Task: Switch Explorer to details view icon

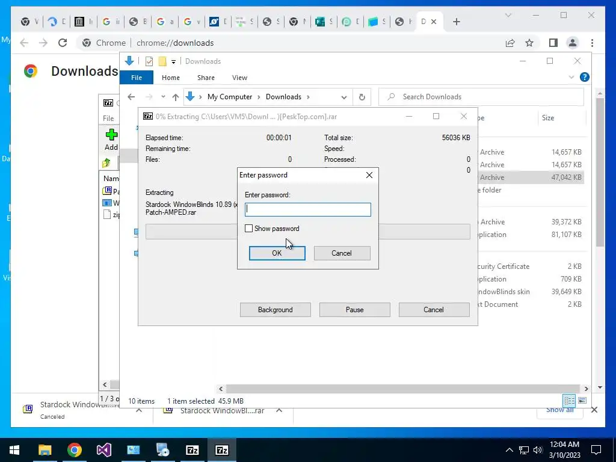Action: pos(569,401)
